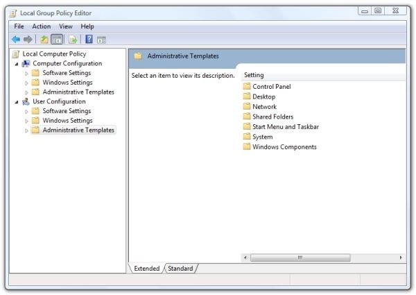The image size is (416, 295).
Task: Click the Start Menu and Taskbar folder icon
Action: click(x=247, y=126)
